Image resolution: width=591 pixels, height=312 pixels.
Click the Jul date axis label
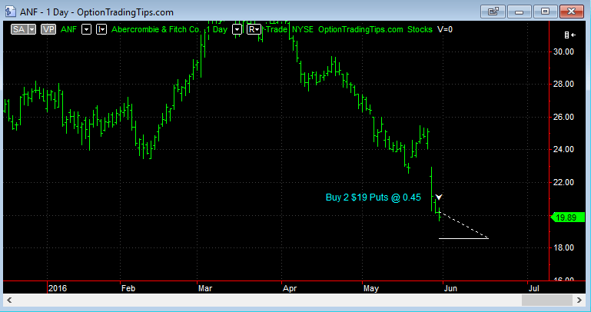tap(533, 289)
